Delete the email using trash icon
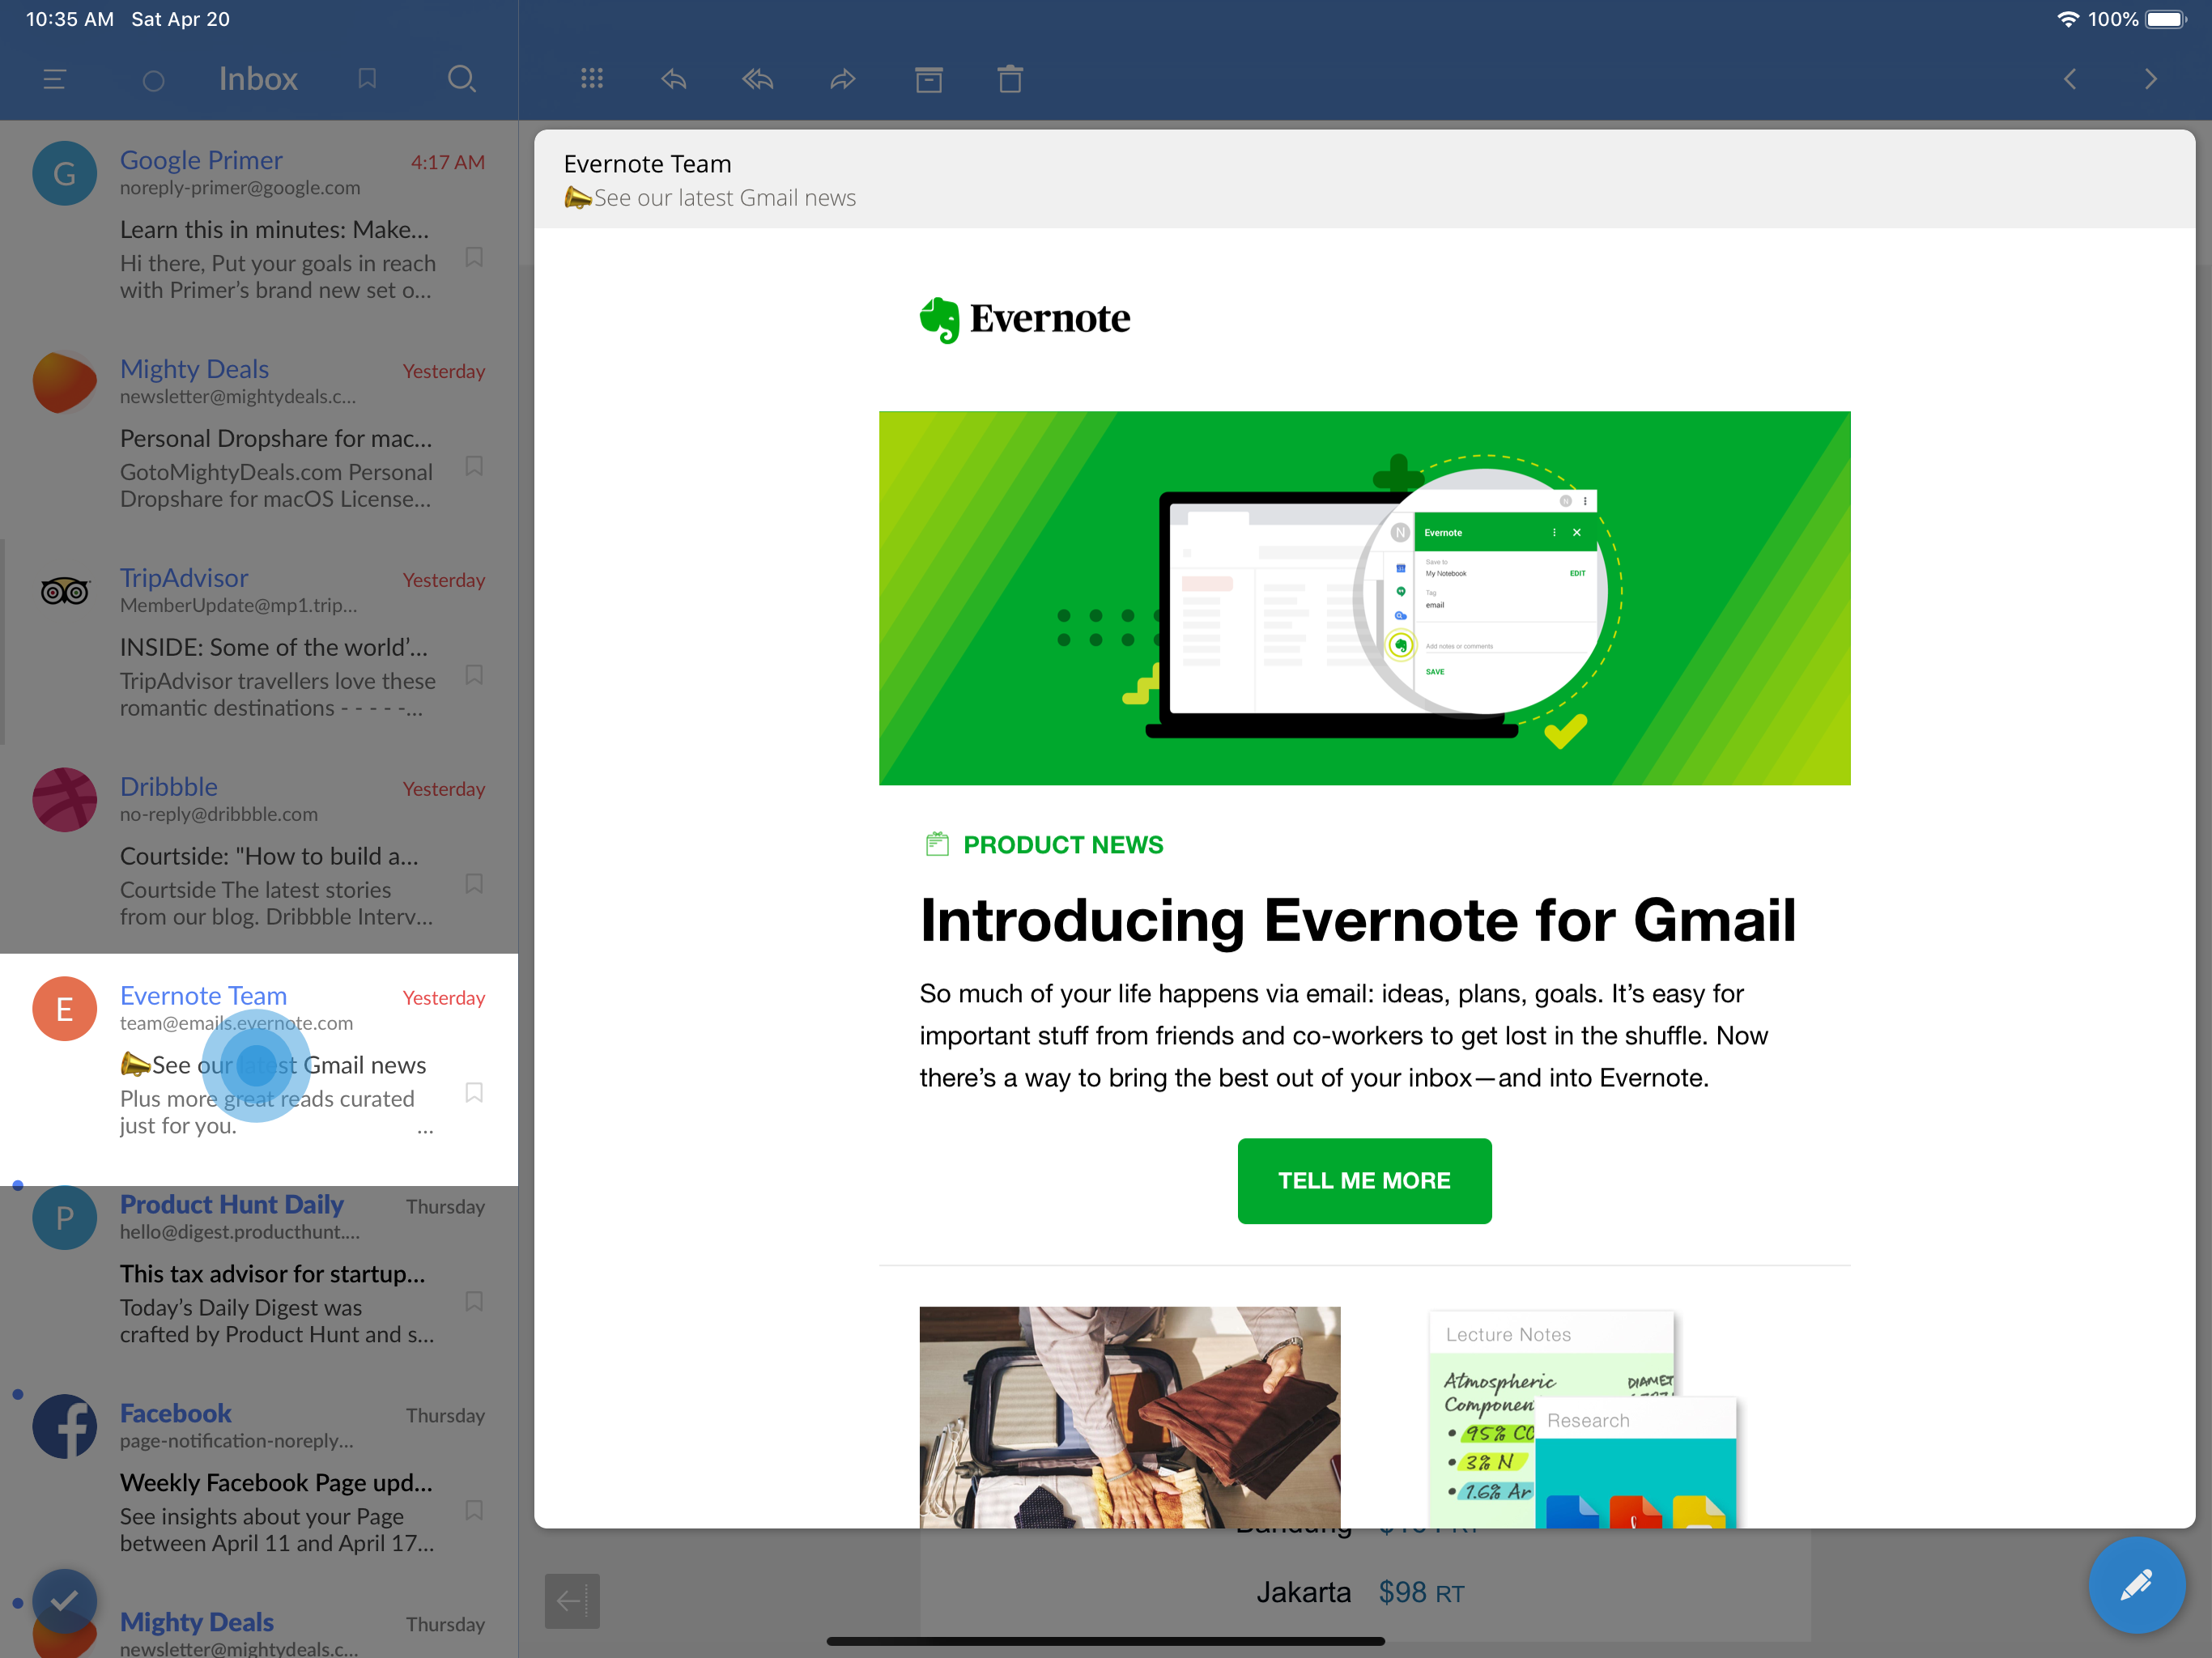Viewport: 2212px width, 1658px height. tap(1010, 79)
